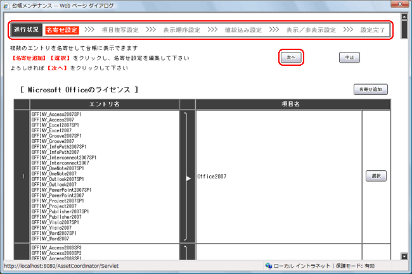Select entry OFFINV_PowerPoint2007SP1
The height and width of the screenshot is (274, 412).
tap(61, 190)
